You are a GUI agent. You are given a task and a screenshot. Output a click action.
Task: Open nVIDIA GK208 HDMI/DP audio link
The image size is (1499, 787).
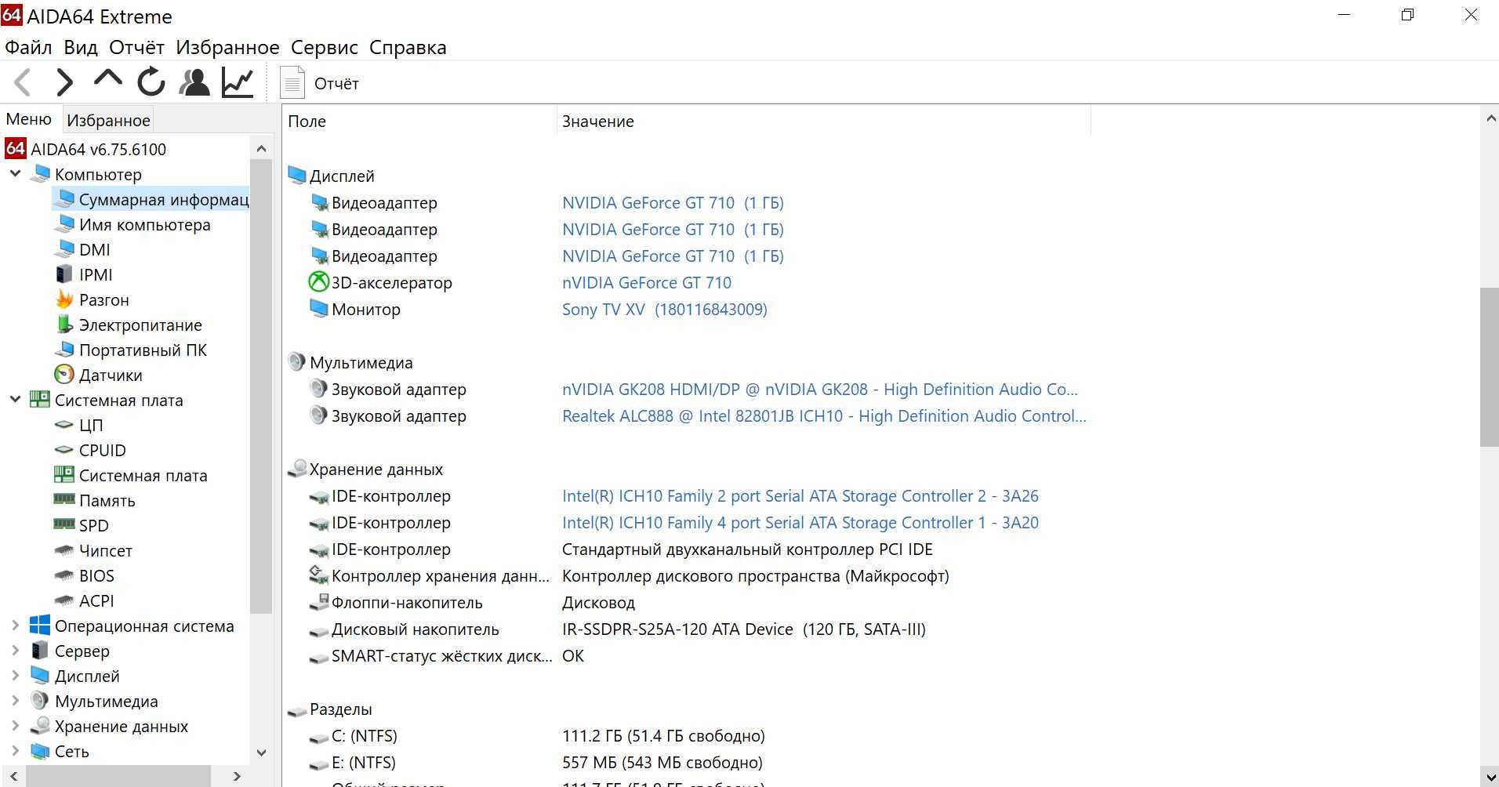pyautogui.click(x=820, y=390)
